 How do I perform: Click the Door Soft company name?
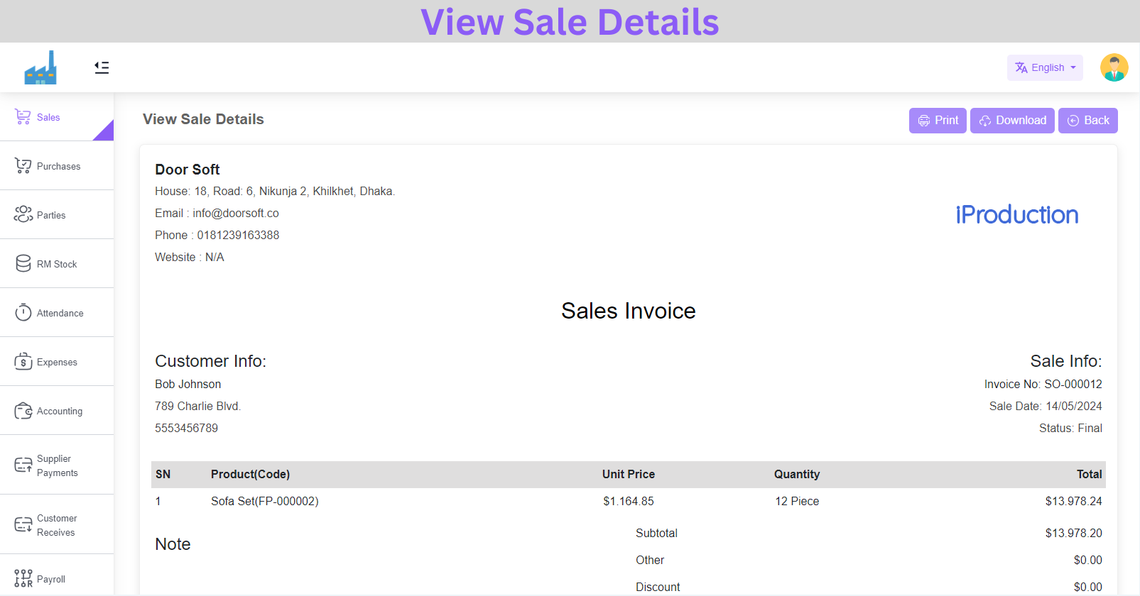pyautogui.click(x=188, y=170)
